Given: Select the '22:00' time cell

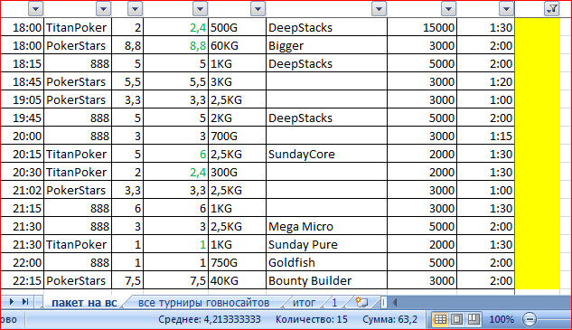Looking at the screenshot, I should [x=23, y=262].
